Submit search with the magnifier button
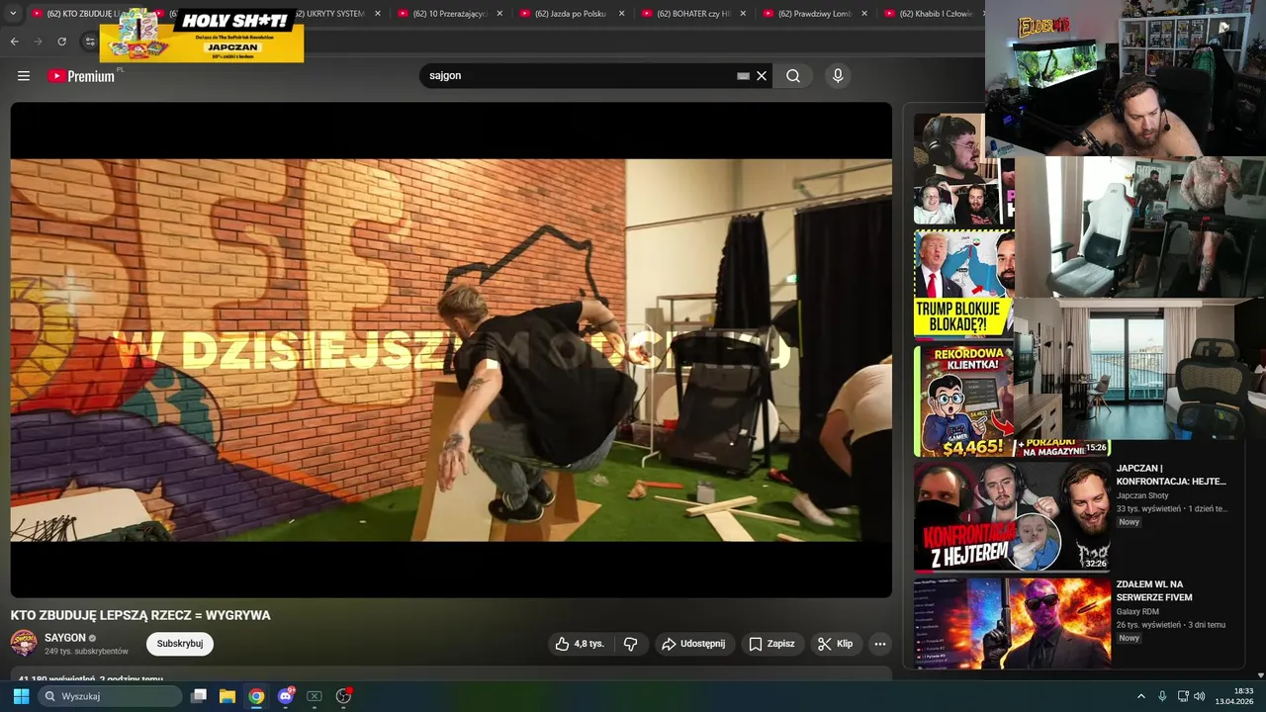The image size is (1266, 712). coord(793,76)
